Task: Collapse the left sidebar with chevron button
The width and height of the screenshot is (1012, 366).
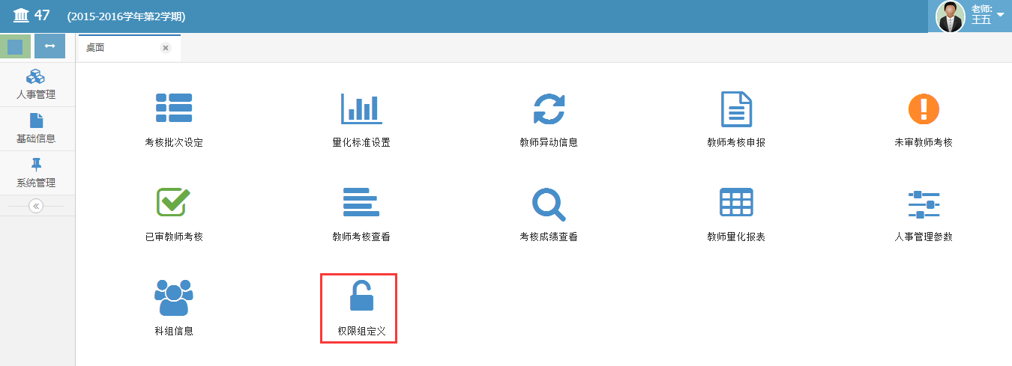Action: (36, 206)
